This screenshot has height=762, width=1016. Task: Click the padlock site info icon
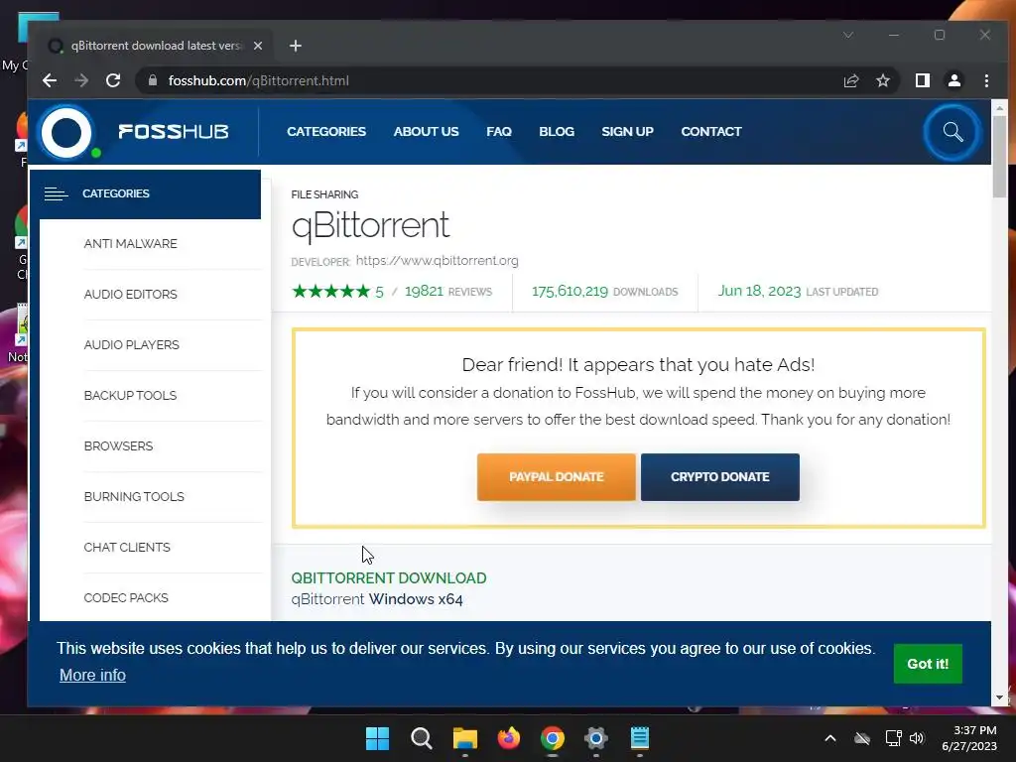click(153, 80)
